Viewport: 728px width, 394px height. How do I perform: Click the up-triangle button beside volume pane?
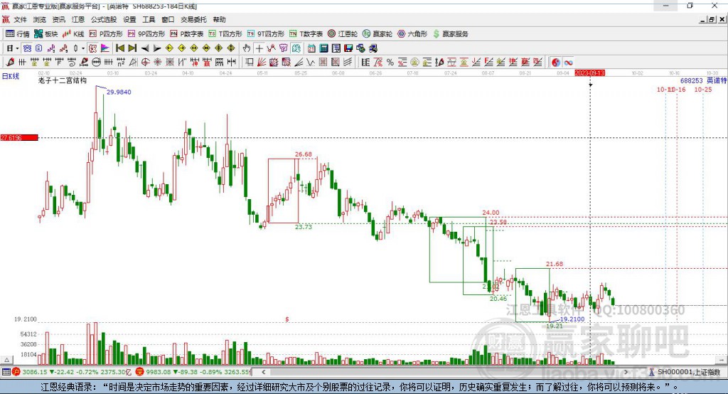6,360
